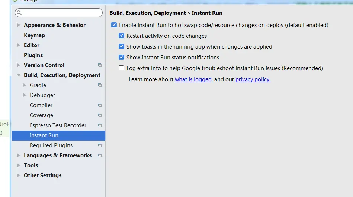Screen dimensions: 353x197
Task: Select Plugins in the settings tree
Action: [x=33, y=55]
